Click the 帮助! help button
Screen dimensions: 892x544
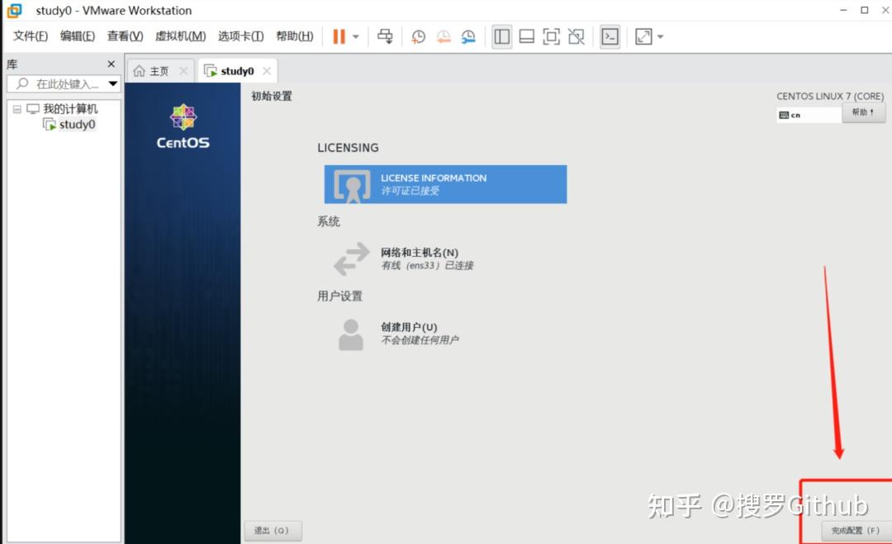864,112
